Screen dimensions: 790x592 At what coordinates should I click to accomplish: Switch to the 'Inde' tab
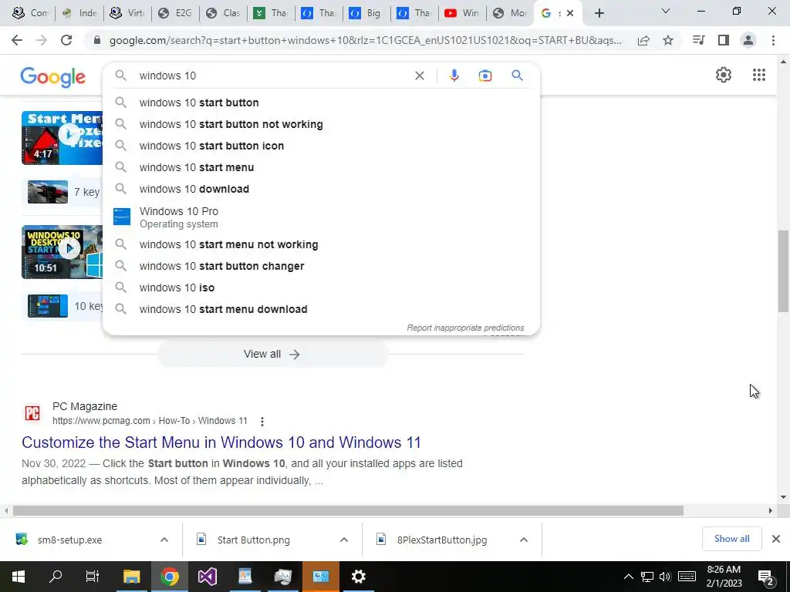pos(79,13)
